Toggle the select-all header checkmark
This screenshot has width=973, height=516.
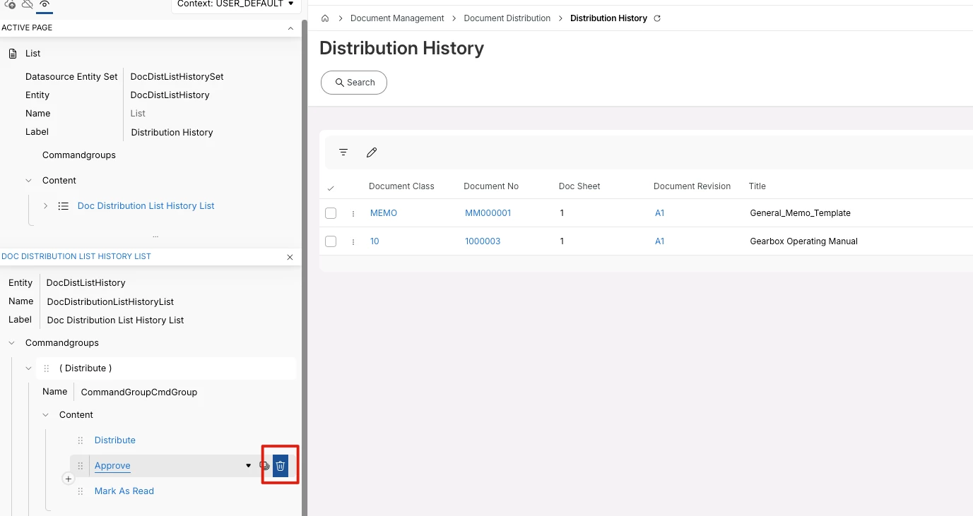331,188
